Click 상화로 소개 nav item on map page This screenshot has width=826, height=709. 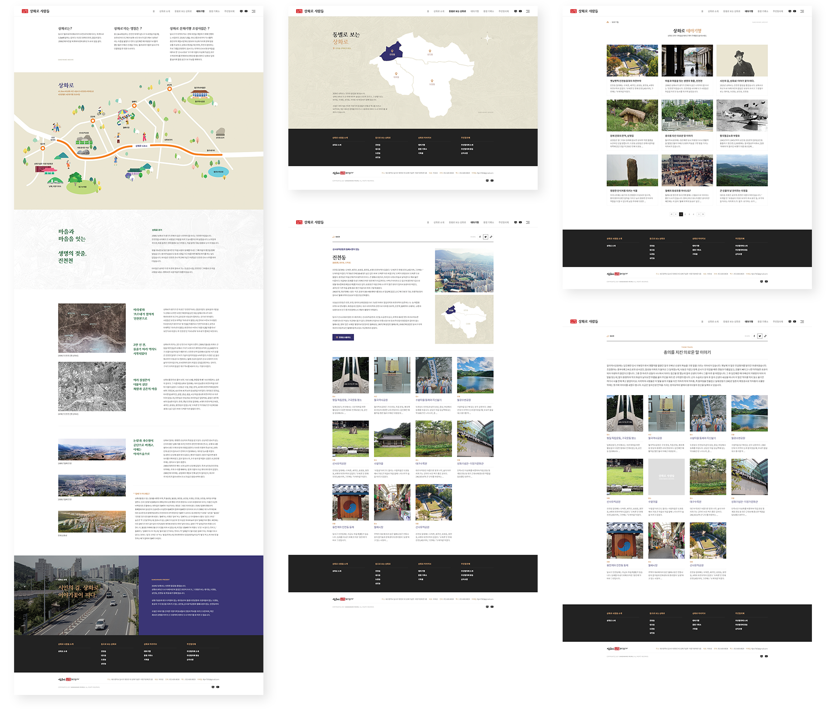pyautogui.click(x=439, y=11)
